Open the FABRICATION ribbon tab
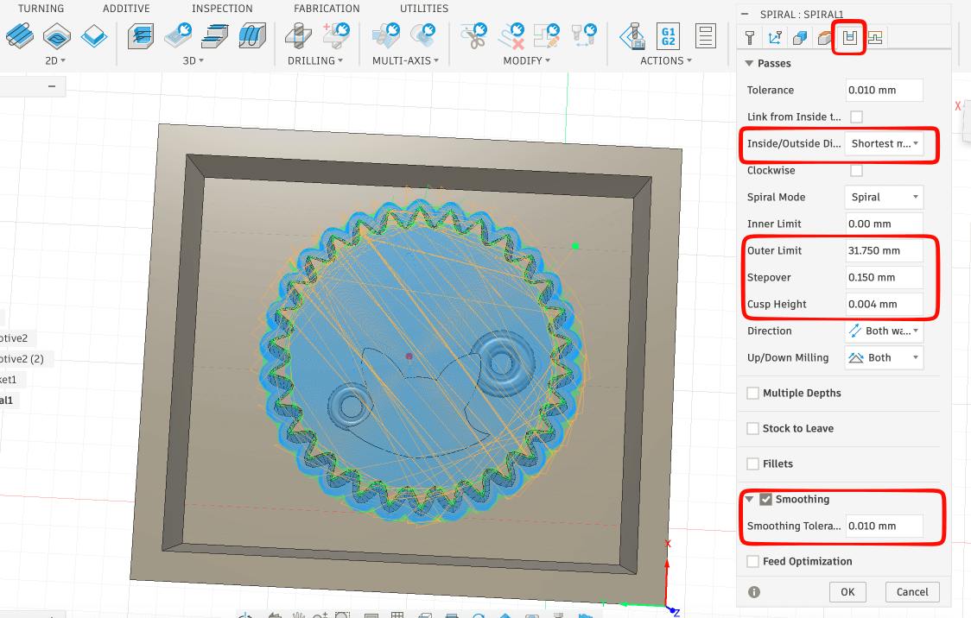 [x=327, y=9]
